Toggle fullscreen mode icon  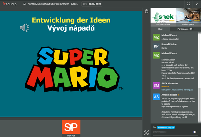(188, 4)
